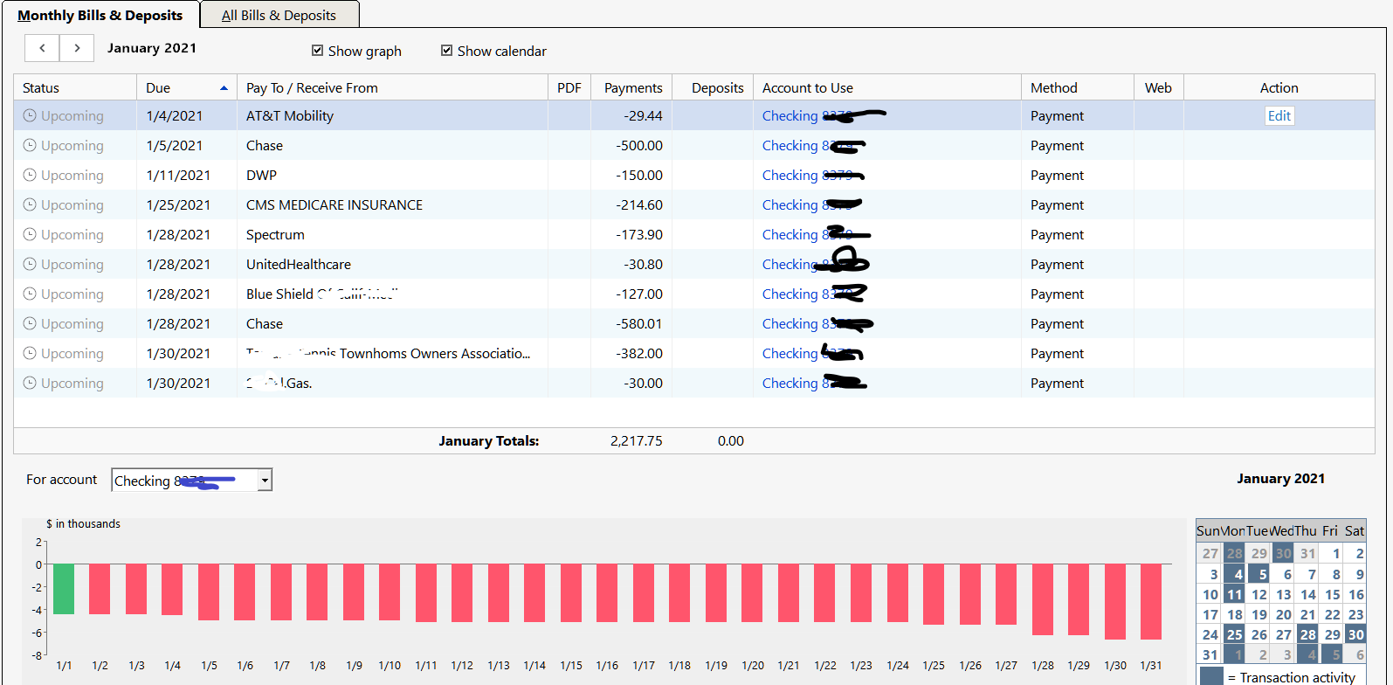Click clock status icon for UnitedHealthcare row
This screenshot has height=685, width=1393.
pos(30,264)
